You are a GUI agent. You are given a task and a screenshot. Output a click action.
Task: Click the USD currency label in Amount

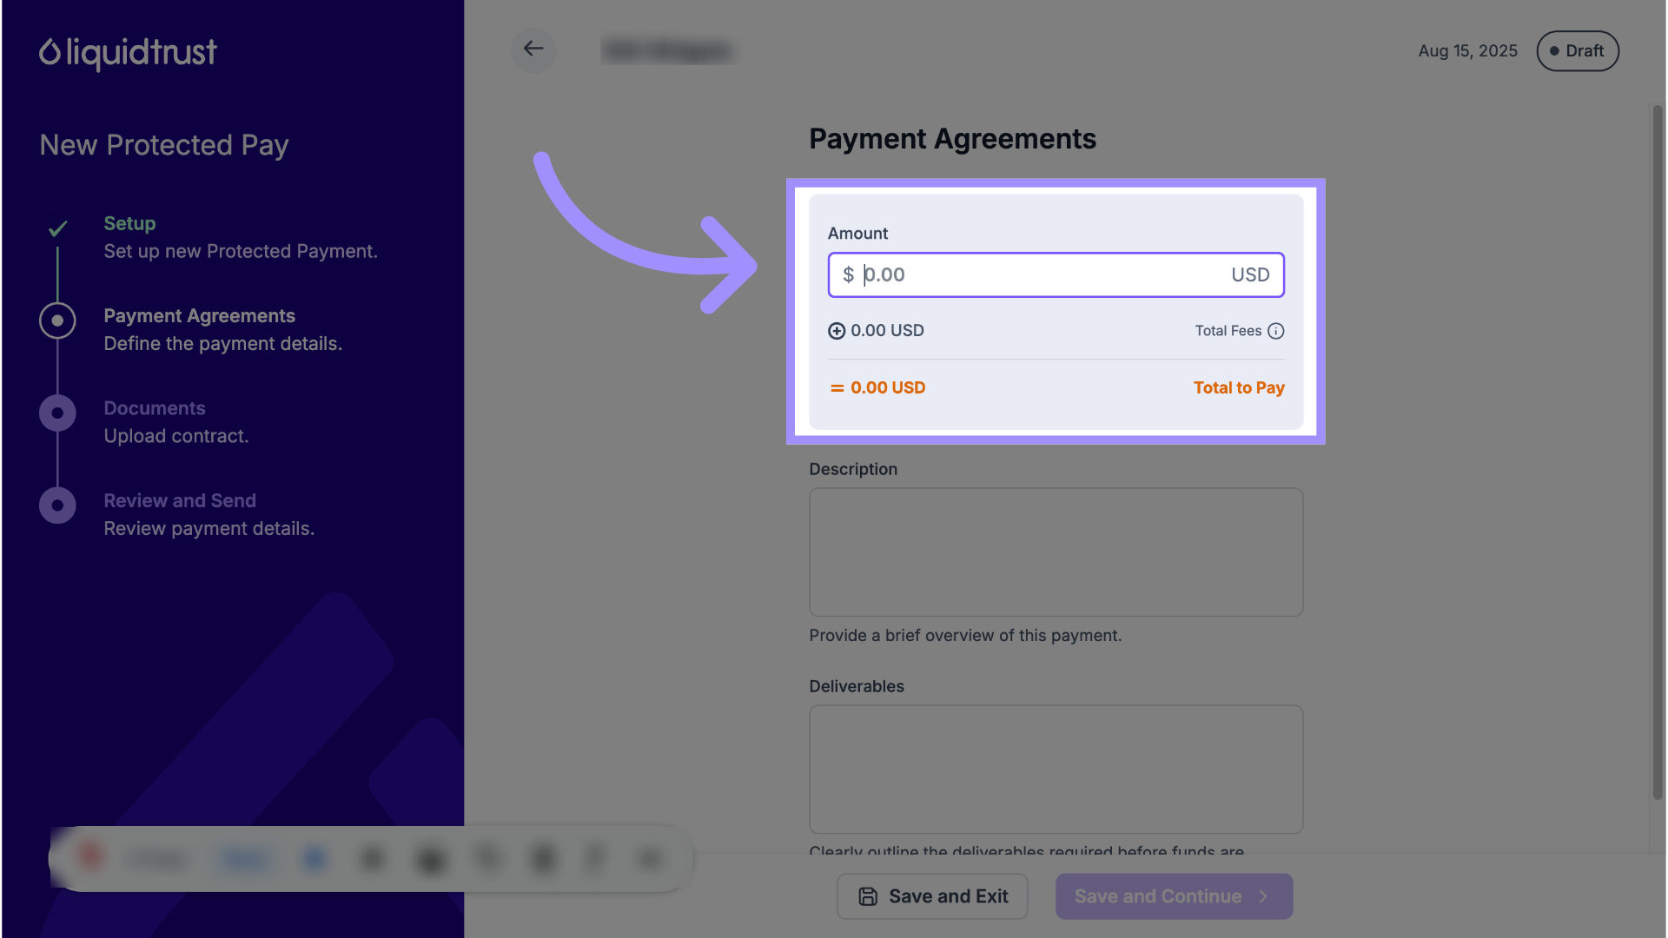point(1250,275)
